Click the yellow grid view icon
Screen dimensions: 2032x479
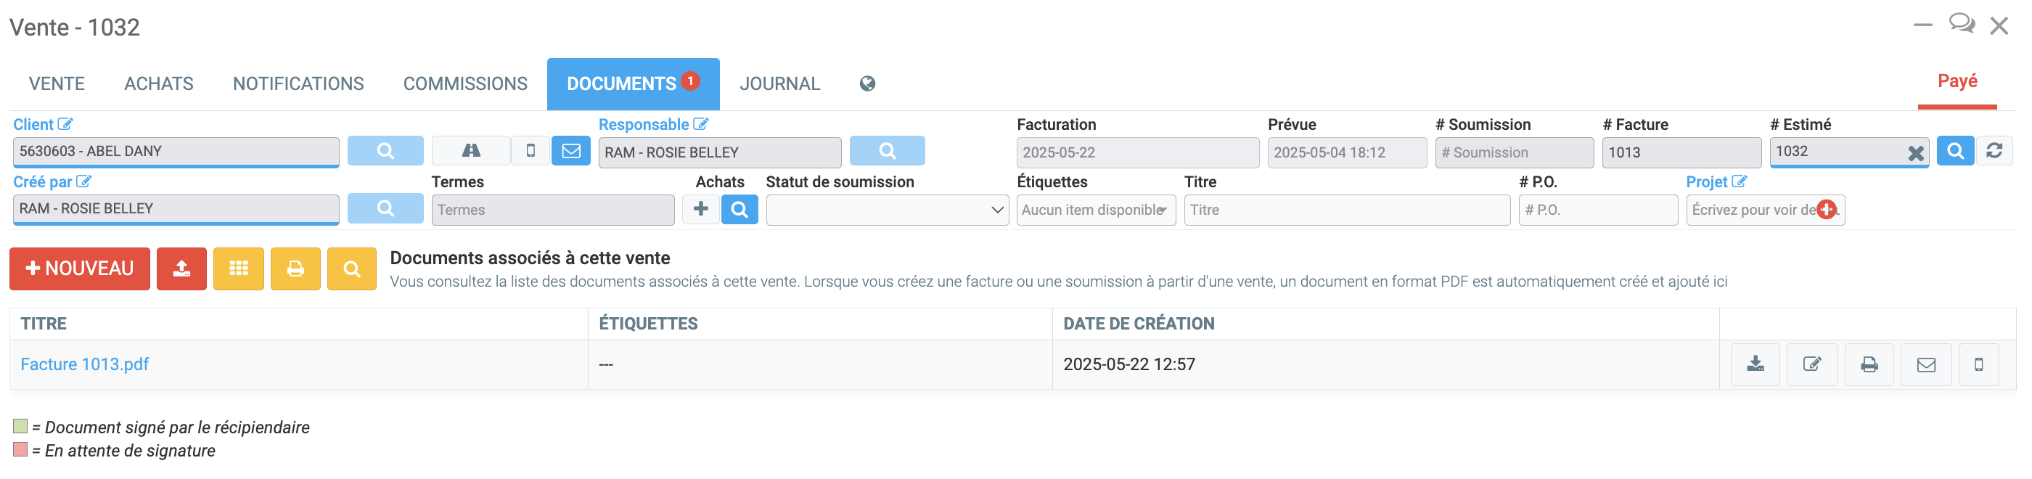coord(238,269)
